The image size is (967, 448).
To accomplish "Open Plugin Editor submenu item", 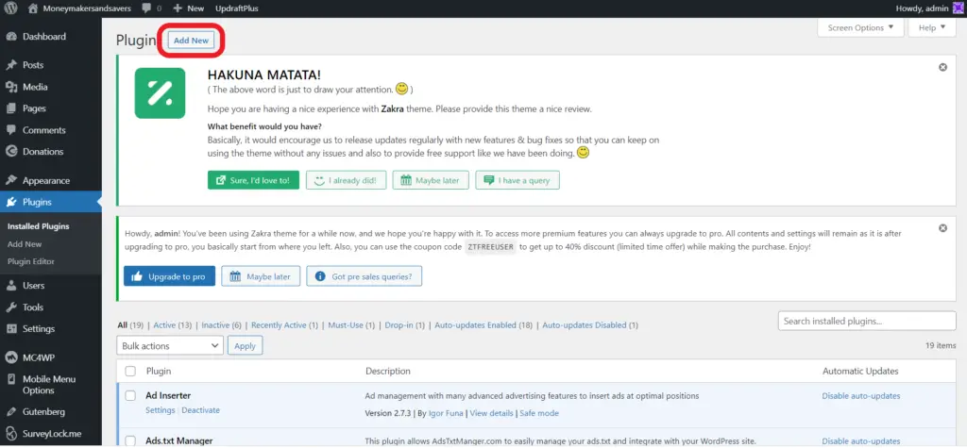I will click(x=31, y=261).
